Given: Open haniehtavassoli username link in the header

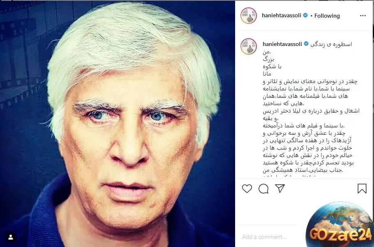Looking at the screenshot, I should (282, 16).
